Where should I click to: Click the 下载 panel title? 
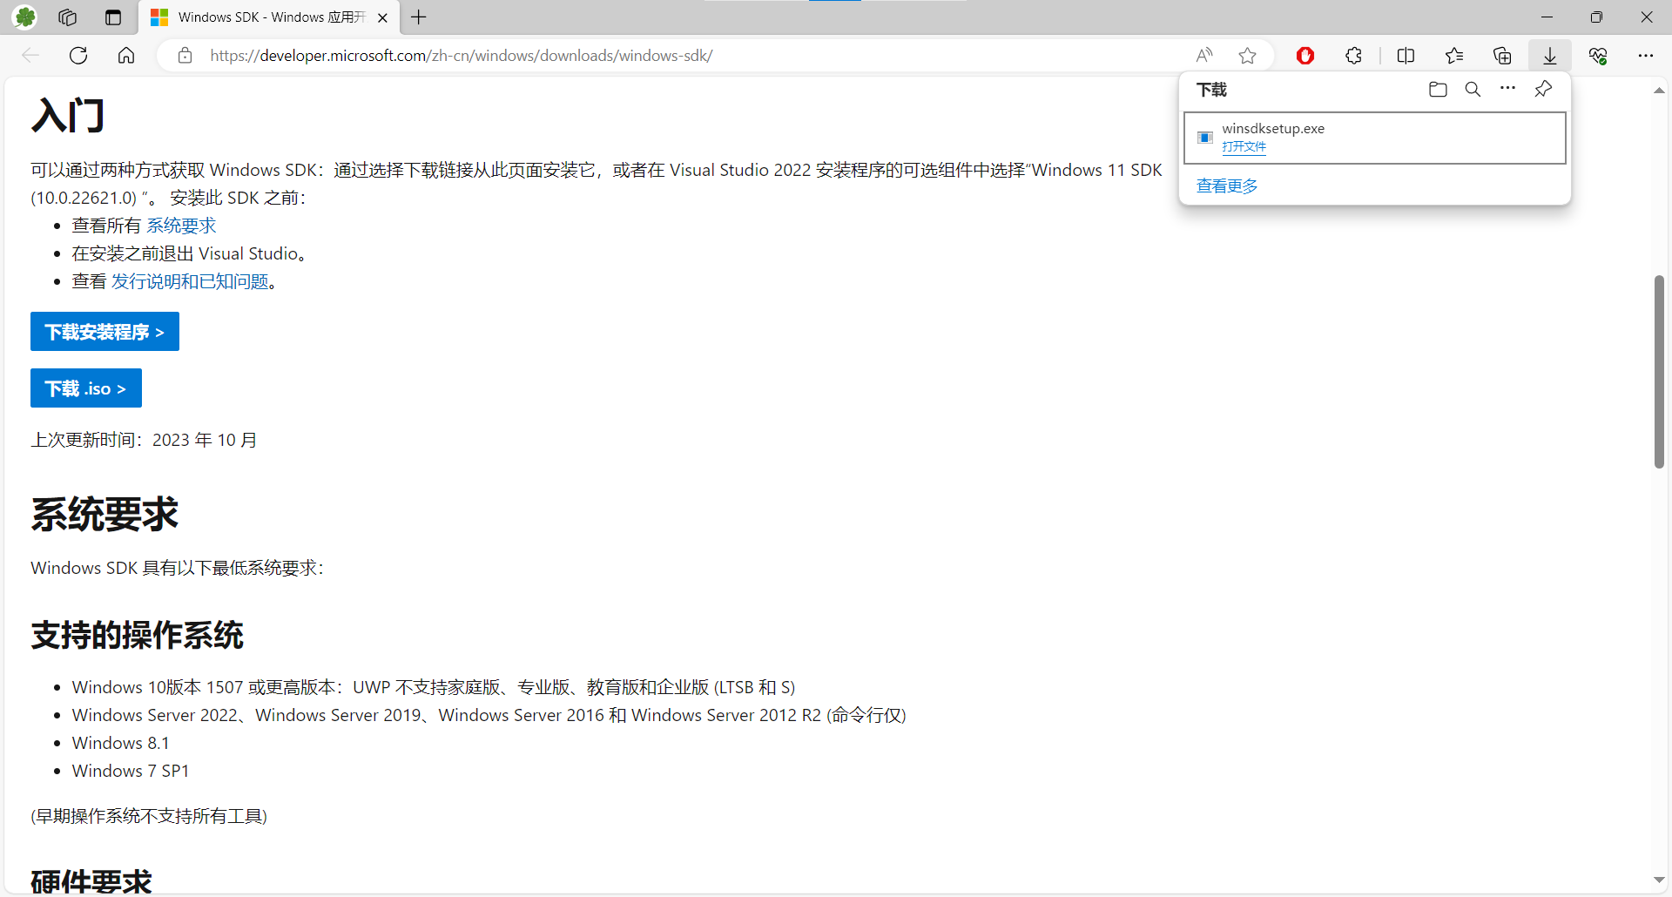(1211, 90)
